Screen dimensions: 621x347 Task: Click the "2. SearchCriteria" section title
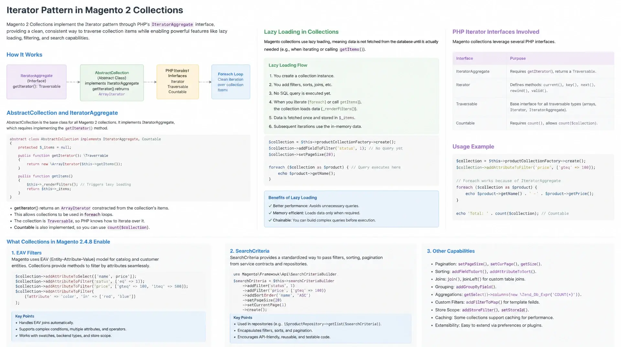click(x=249, y=251)
